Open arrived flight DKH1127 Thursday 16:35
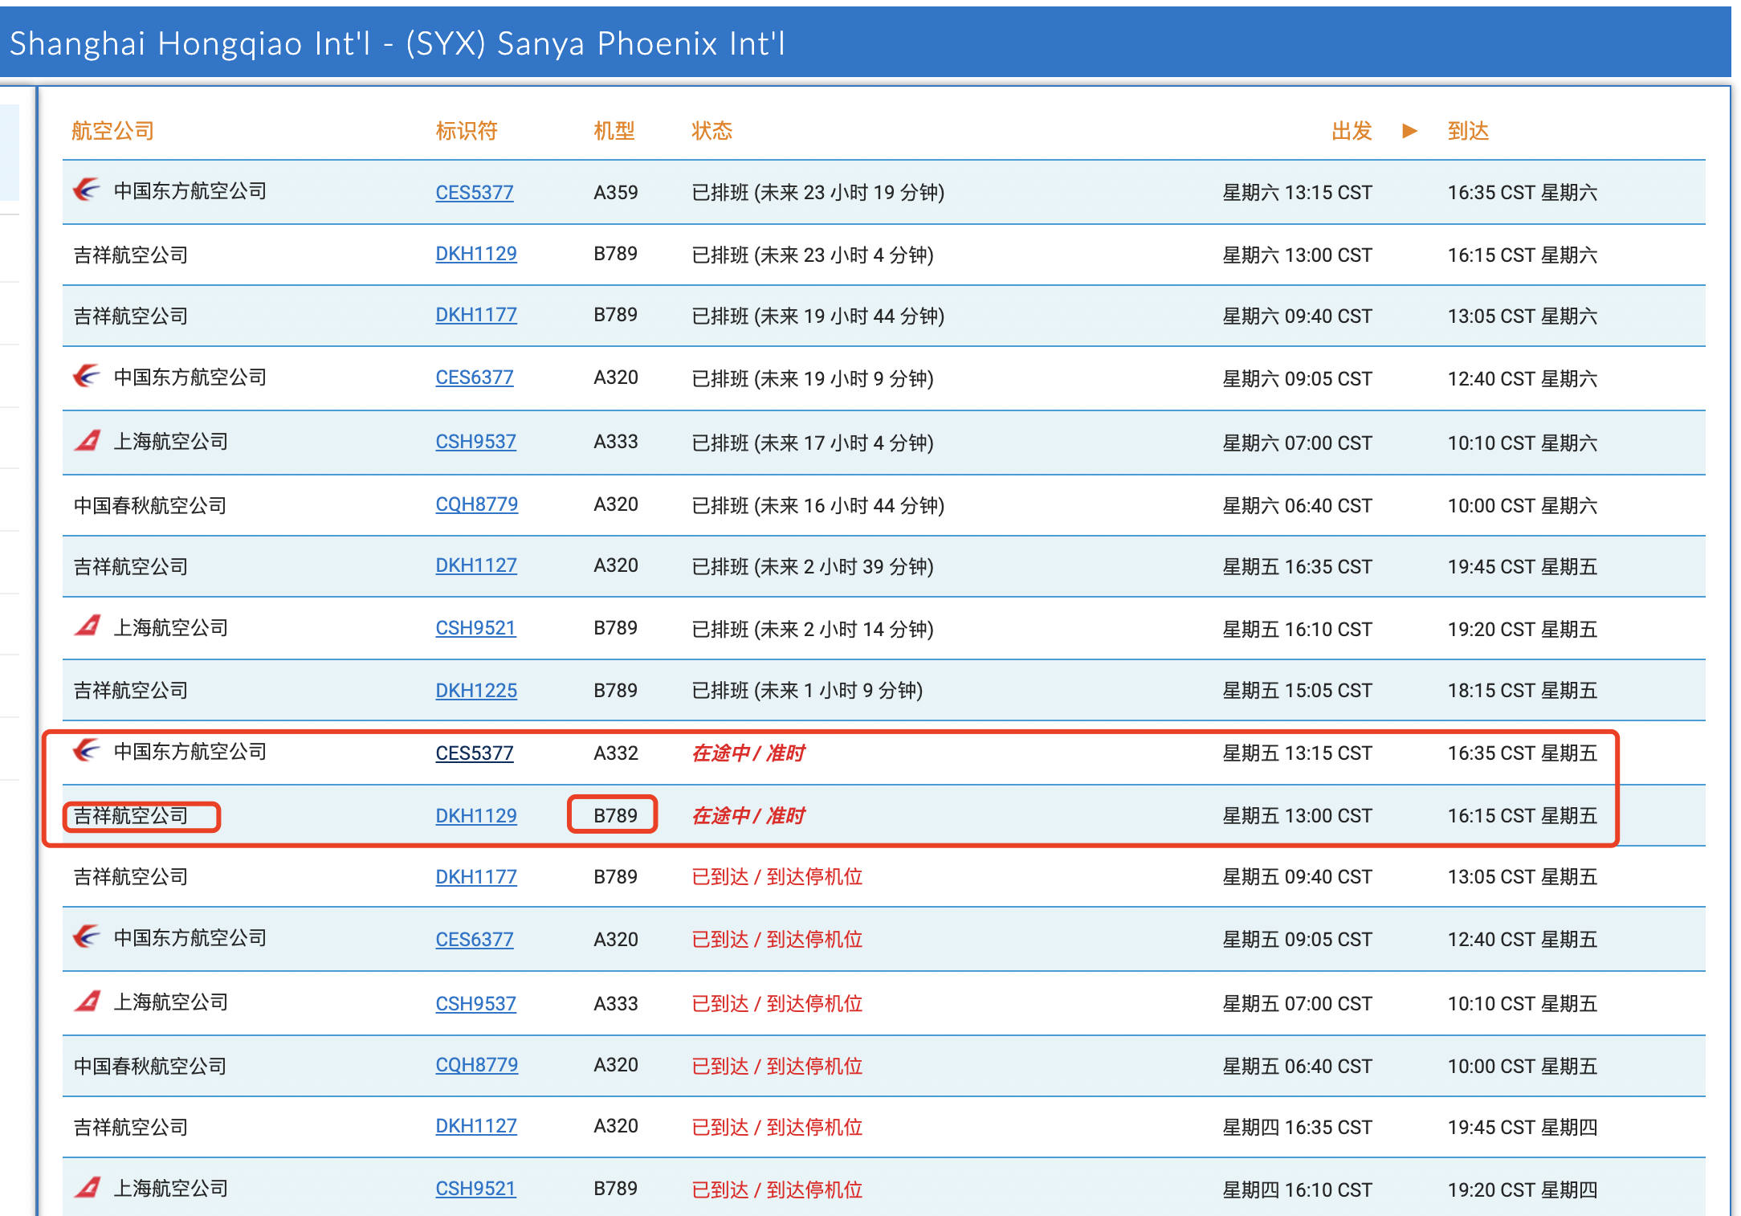 tap(476, 1126)
